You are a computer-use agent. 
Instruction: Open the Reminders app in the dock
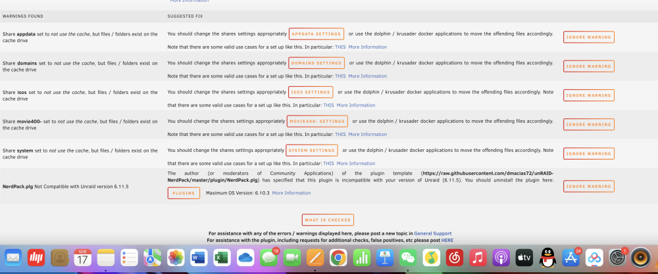pyautogui.click(x=129, y=258)
